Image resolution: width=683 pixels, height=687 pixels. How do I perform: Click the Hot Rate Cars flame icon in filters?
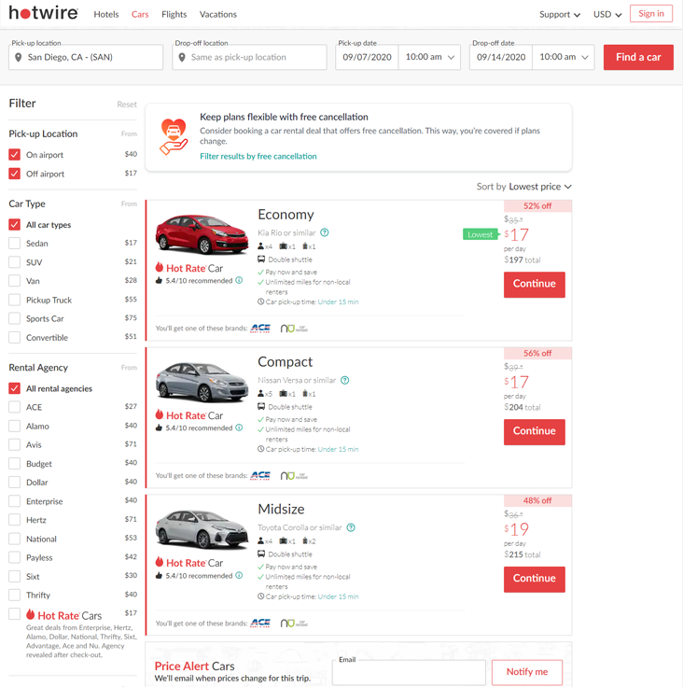[x=30, y=614]
